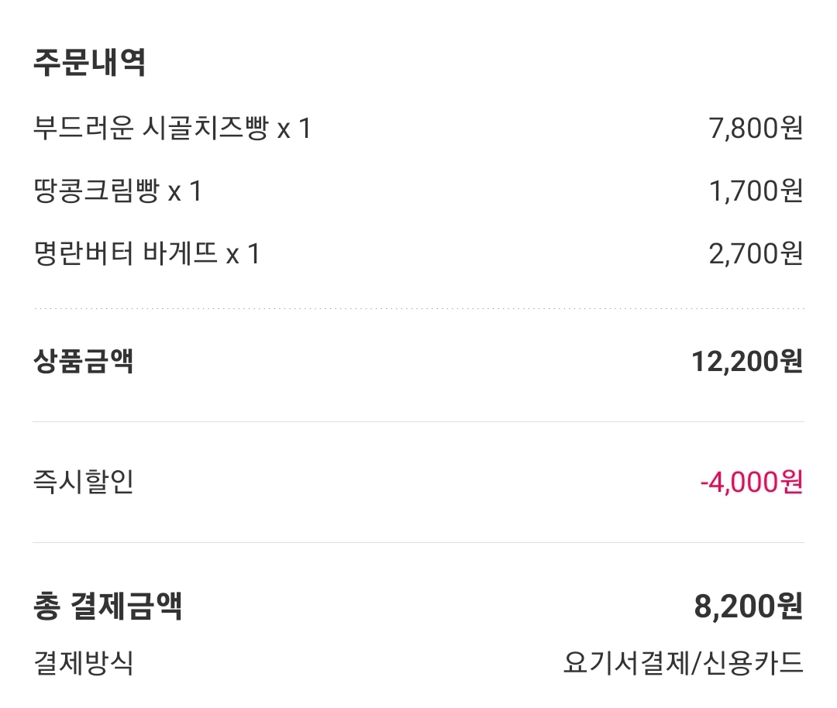Tap the 결제방식 payment method label
Viewport: 837px width, 708px height.
coord(84,663)
